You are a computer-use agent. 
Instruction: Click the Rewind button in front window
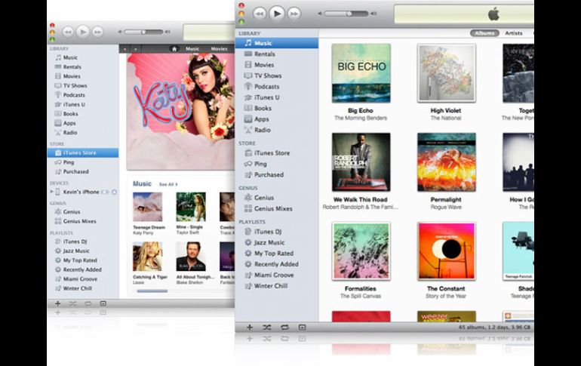tap(260, 14)
